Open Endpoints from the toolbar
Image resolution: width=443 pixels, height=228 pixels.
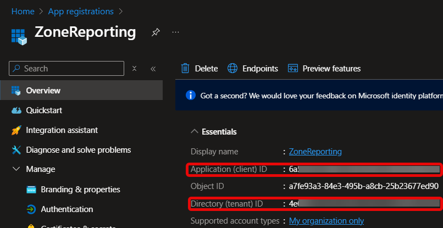253,68
